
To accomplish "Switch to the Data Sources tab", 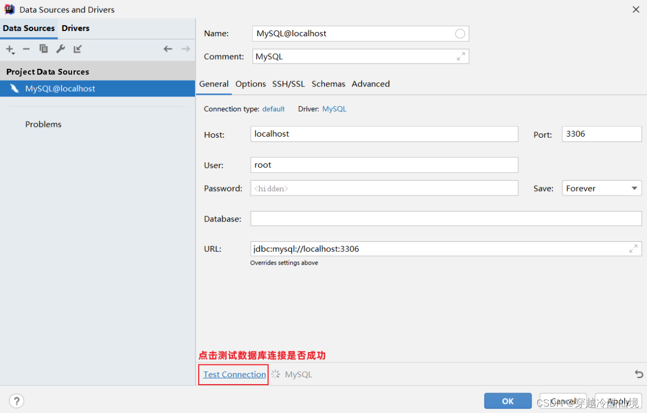I will point(29,28).
